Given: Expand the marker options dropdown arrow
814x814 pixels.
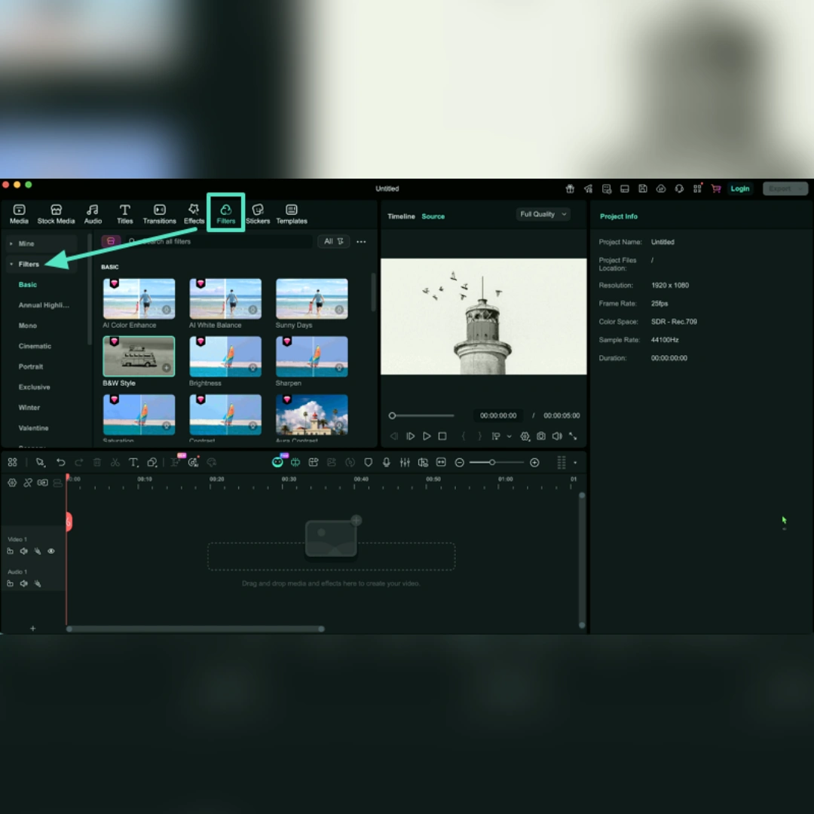Looking at the screenshot, I should point(510,436).
